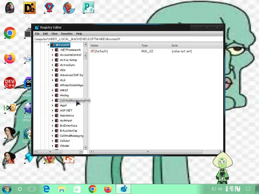Open the Help menu
The height and width of the screenshot is (194, 259).
pyautogui.click(x=79, y=34)
